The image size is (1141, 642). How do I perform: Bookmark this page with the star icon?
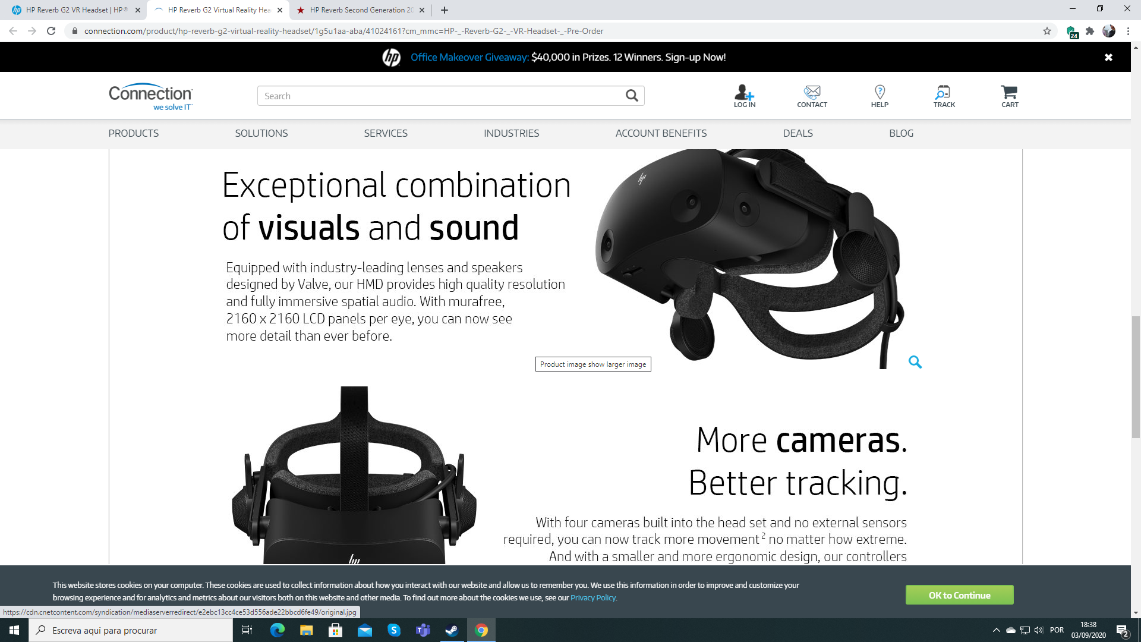click(1047, 31)
